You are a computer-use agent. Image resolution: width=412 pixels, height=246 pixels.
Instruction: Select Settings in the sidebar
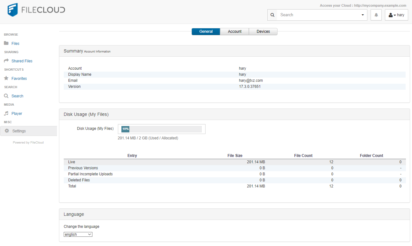click(x=28, y=131)
